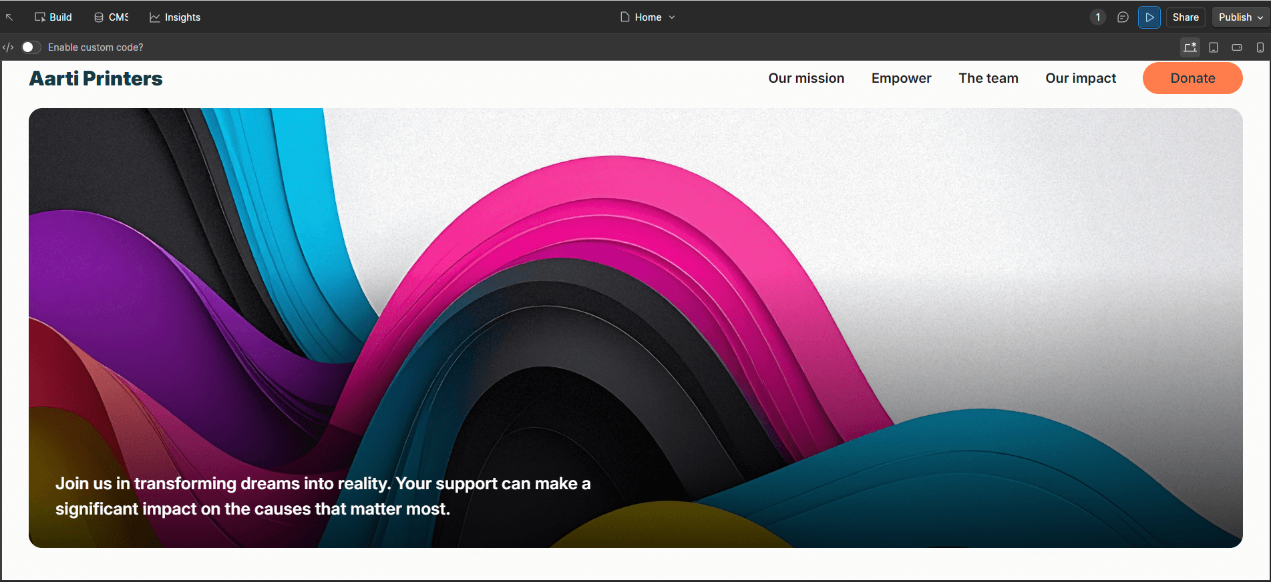
Task: Click the orange Donate button
Action: [1192, 78]
